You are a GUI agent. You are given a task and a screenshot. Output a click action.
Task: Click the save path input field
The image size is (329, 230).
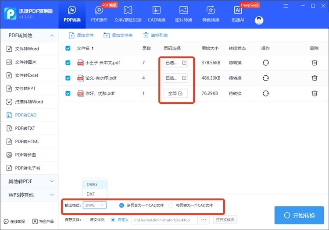pos(164,220)
